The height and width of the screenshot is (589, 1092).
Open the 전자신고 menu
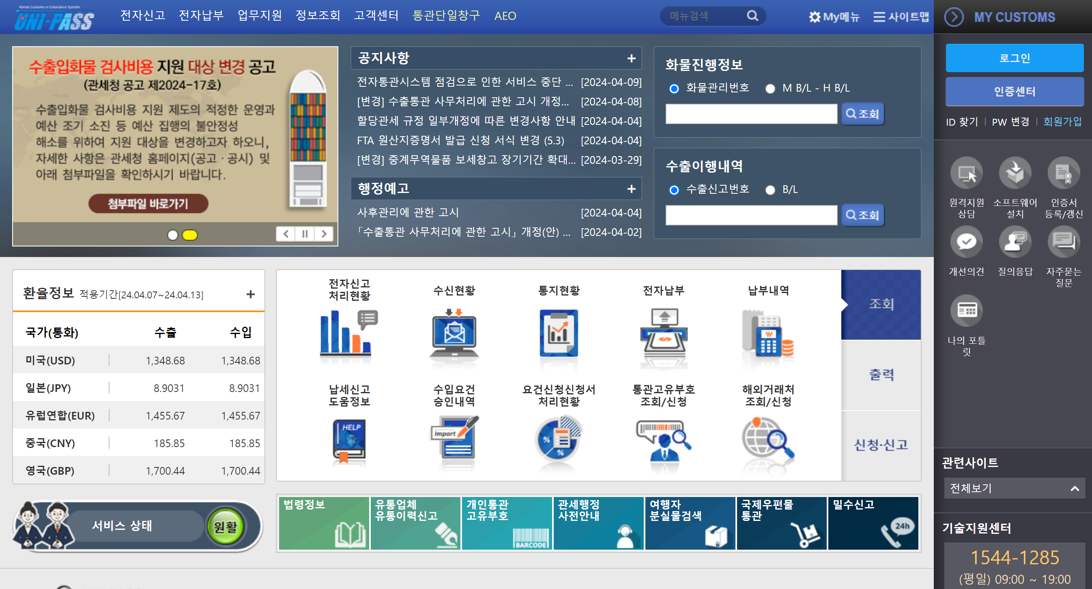click(x=142, y=16)
